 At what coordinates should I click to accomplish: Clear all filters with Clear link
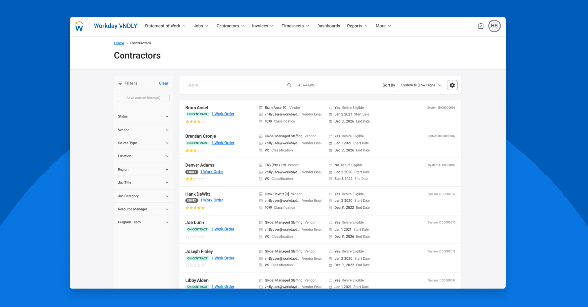click(163, 83)
